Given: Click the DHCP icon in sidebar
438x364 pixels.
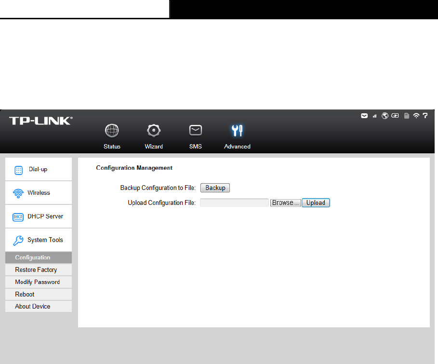Looking at the screenshot, I should [18, 217].
